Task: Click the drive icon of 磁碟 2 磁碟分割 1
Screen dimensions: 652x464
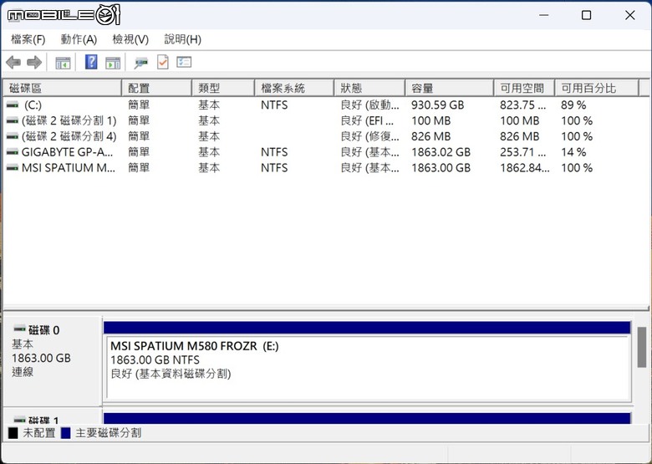Action: [x=13, y=120]
